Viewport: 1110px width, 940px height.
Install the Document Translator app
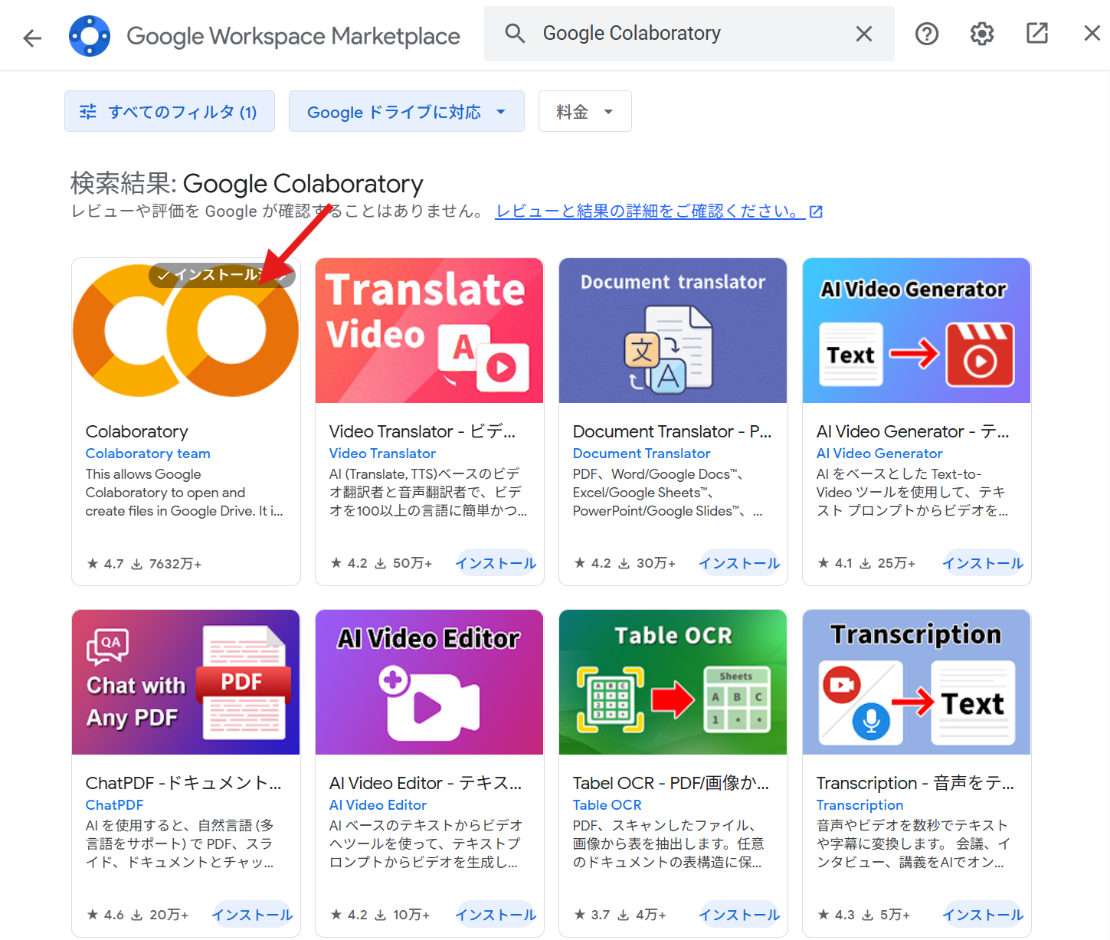click(739, 563)
